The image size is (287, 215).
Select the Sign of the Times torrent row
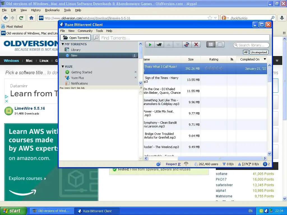coord(205,80)
